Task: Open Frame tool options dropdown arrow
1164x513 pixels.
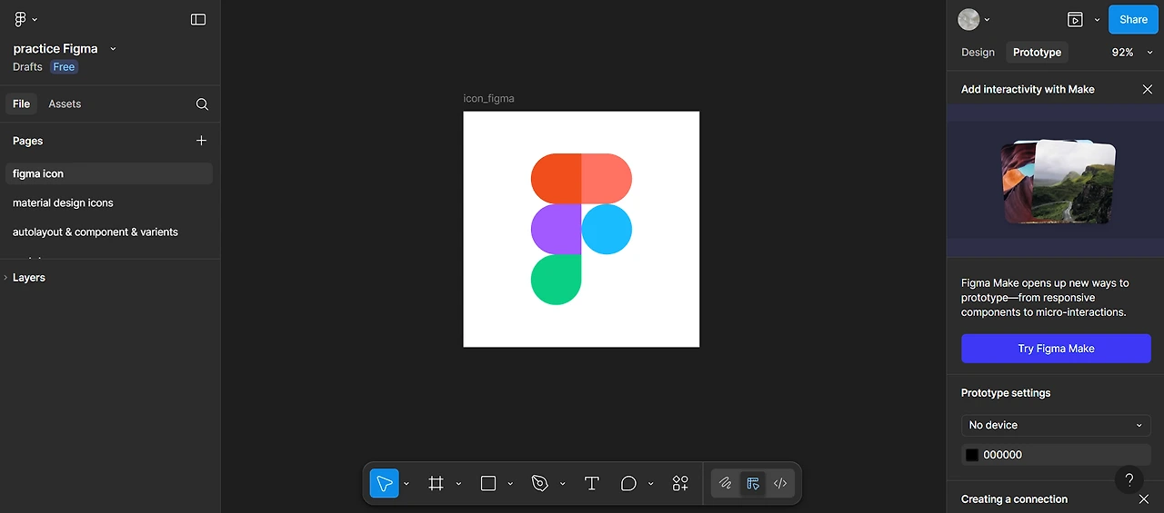Action: (x=458, y=484)
